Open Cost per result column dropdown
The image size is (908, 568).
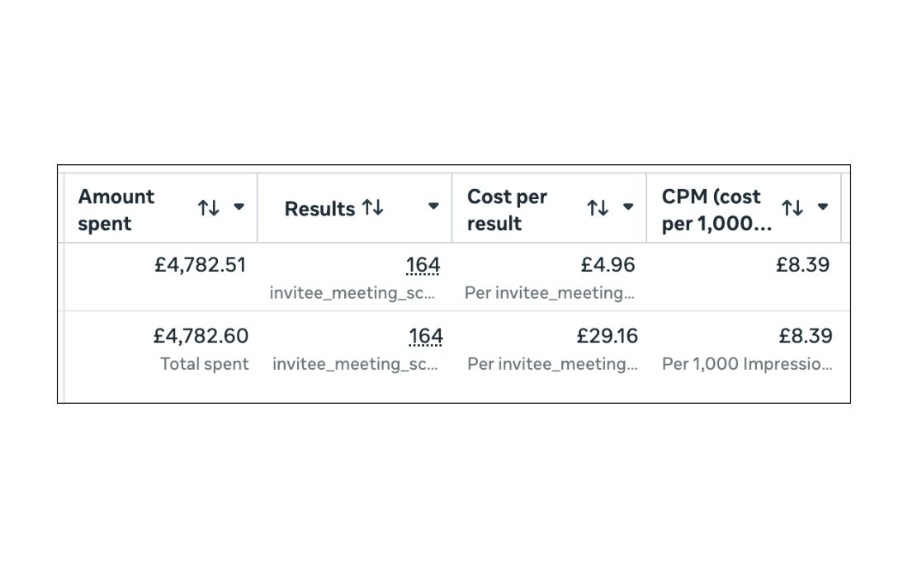[x=628, y=207]
